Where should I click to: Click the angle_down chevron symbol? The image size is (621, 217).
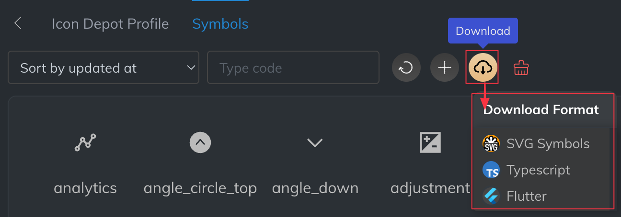(x=315, y=142)
